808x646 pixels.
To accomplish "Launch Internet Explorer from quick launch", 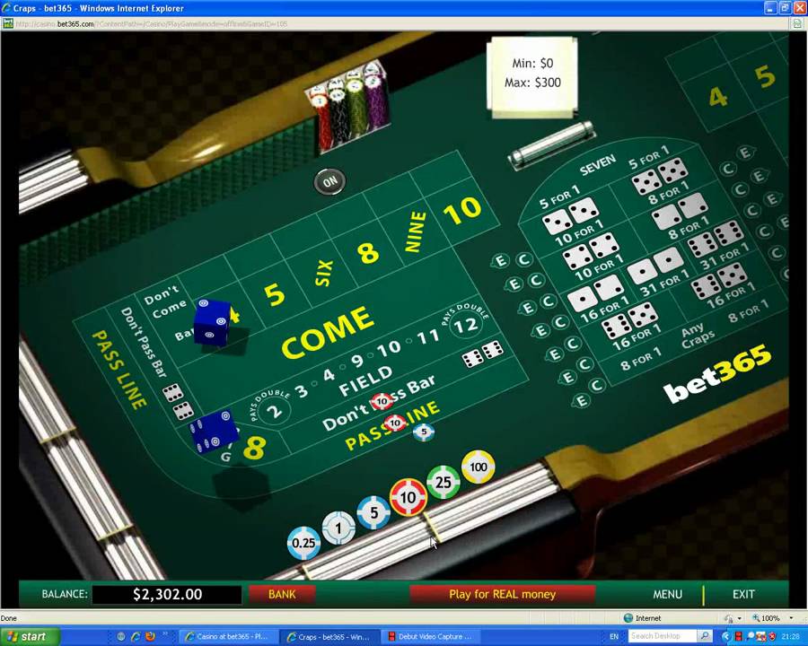I will coord(136,637).
